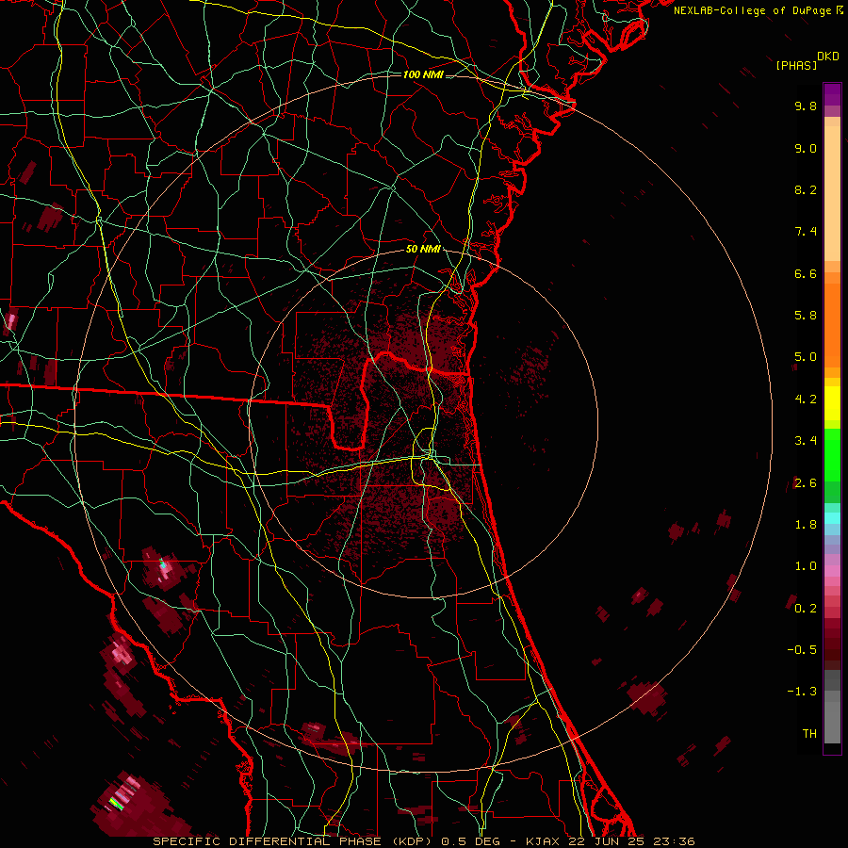The width and height of the screenshot is (848, 848).
Task: Click the 3.4 value on the color scale
Action: pos(806,441)
